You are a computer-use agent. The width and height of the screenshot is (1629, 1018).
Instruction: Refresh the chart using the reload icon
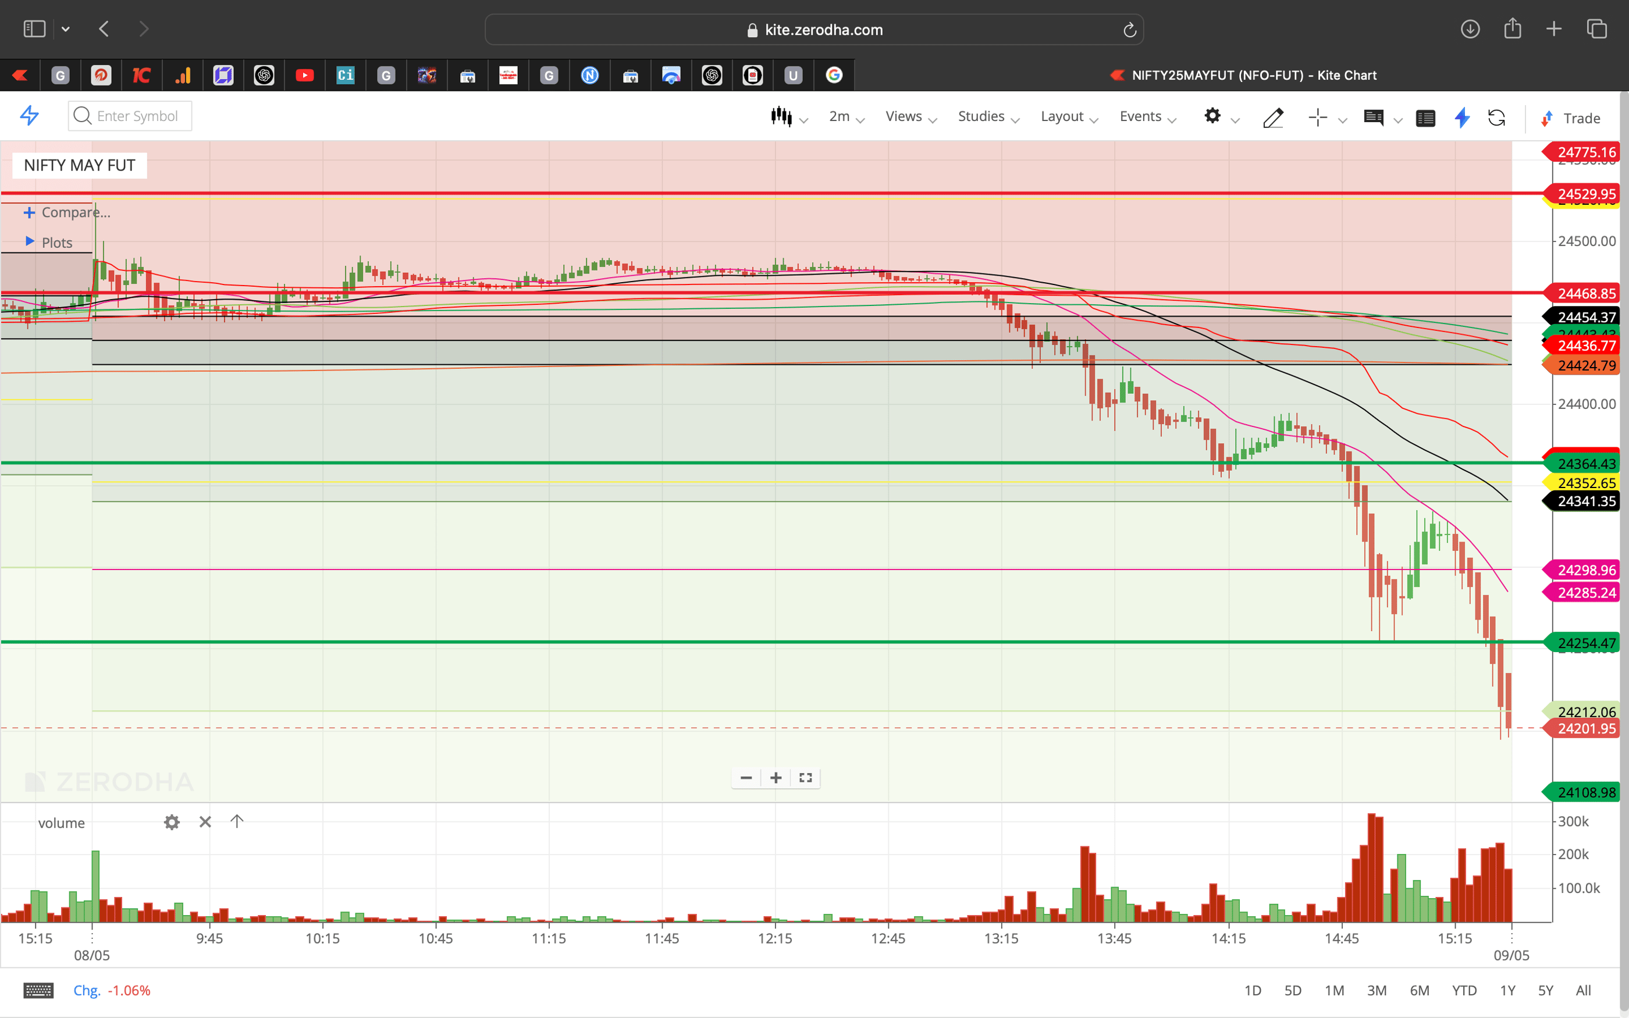pyautogui.click(x=1497, y=118)
